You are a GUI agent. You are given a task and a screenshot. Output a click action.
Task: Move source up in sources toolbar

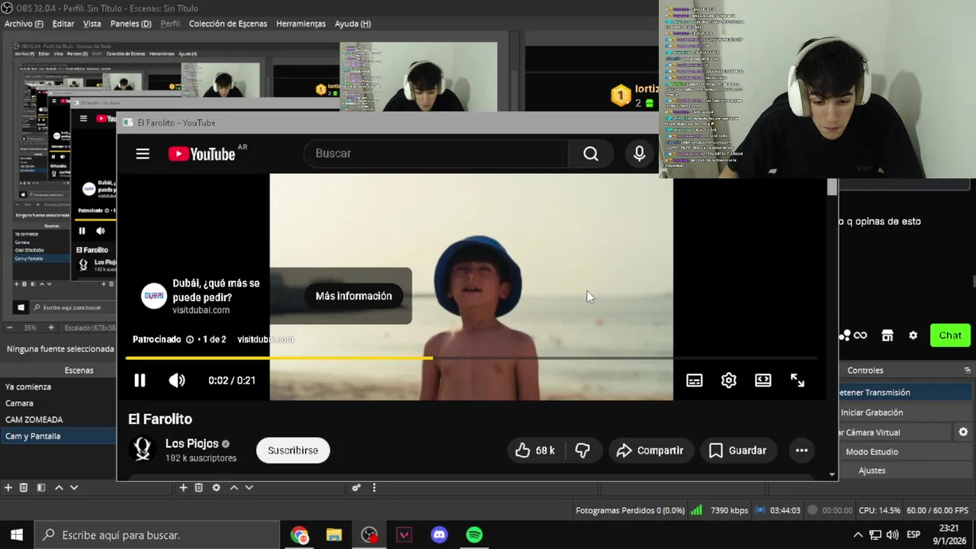click(234, 487)
